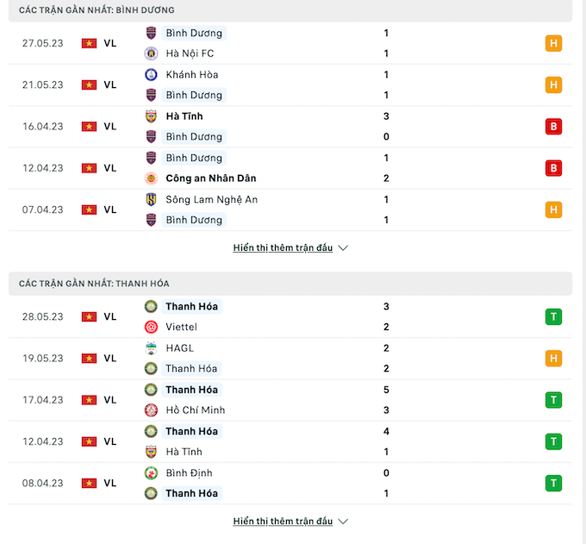
Task: Click the Hà Tĩnh logo in 16.04.23 match
Action: click(152, 116)
